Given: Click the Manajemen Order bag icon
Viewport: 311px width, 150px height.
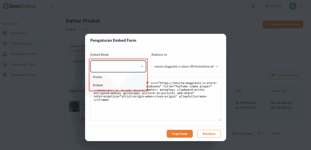Looking at the screenshot, I should click(5, 54).
